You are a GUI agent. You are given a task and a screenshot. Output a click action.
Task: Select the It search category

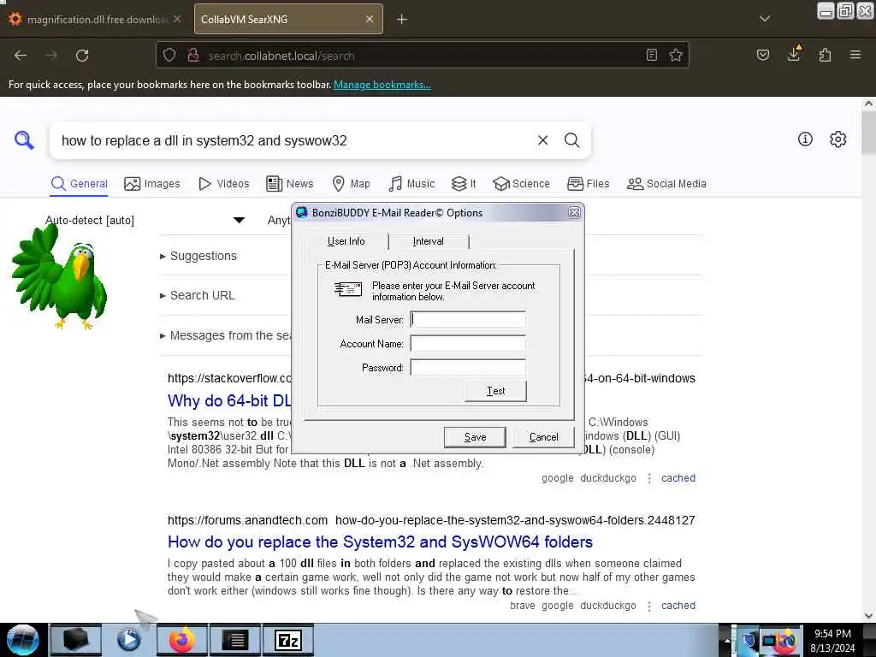(464, 184)
